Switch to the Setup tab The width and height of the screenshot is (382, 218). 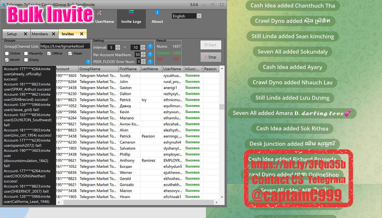tap(12, 34)
